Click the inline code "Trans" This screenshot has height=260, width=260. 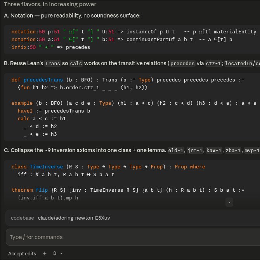(x=52, y=64)
